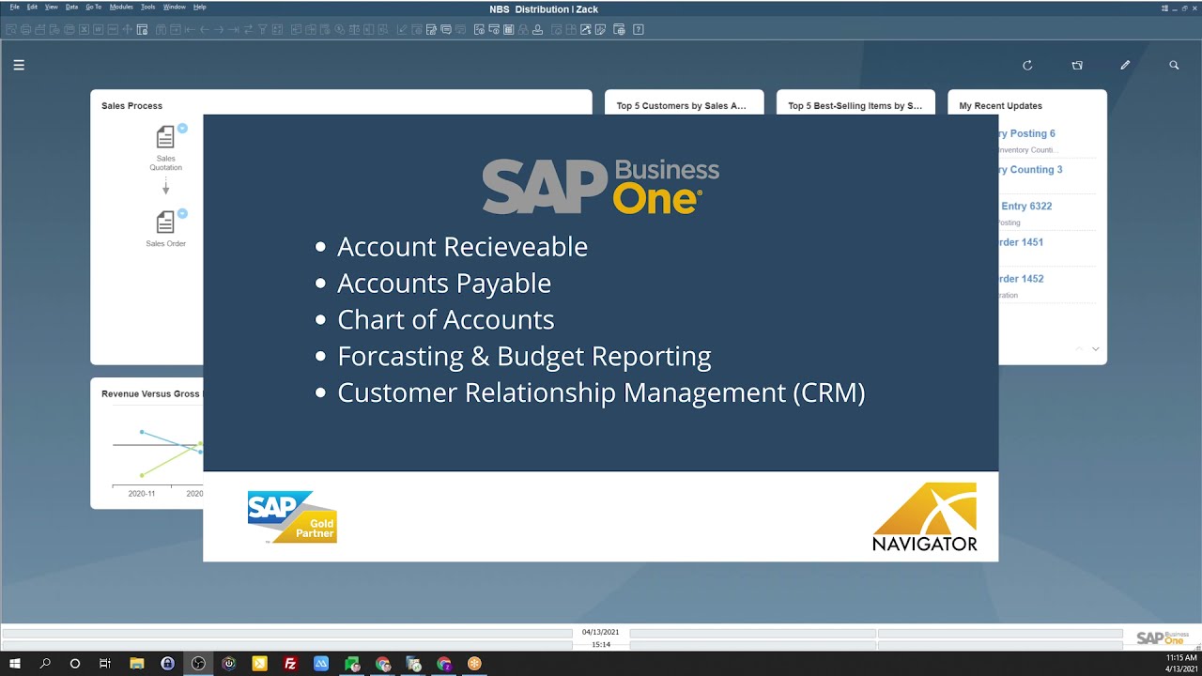The height and width of the screenshot is (676, 1202).
Task: Click the Filter funnel toolbar icon
Action: coord(262,29)
